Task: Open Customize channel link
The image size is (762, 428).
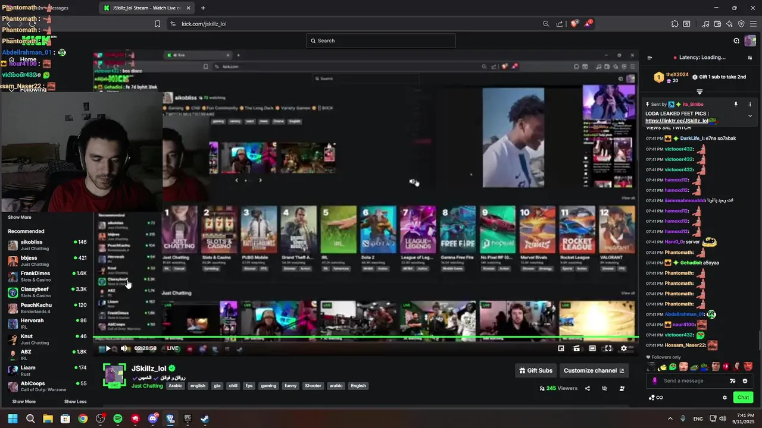Action: (x=594, y=370)
